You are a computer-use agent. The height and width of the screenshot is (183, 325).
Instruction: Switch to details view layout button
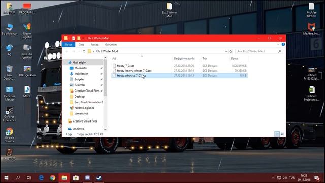(x=277, y=134)
